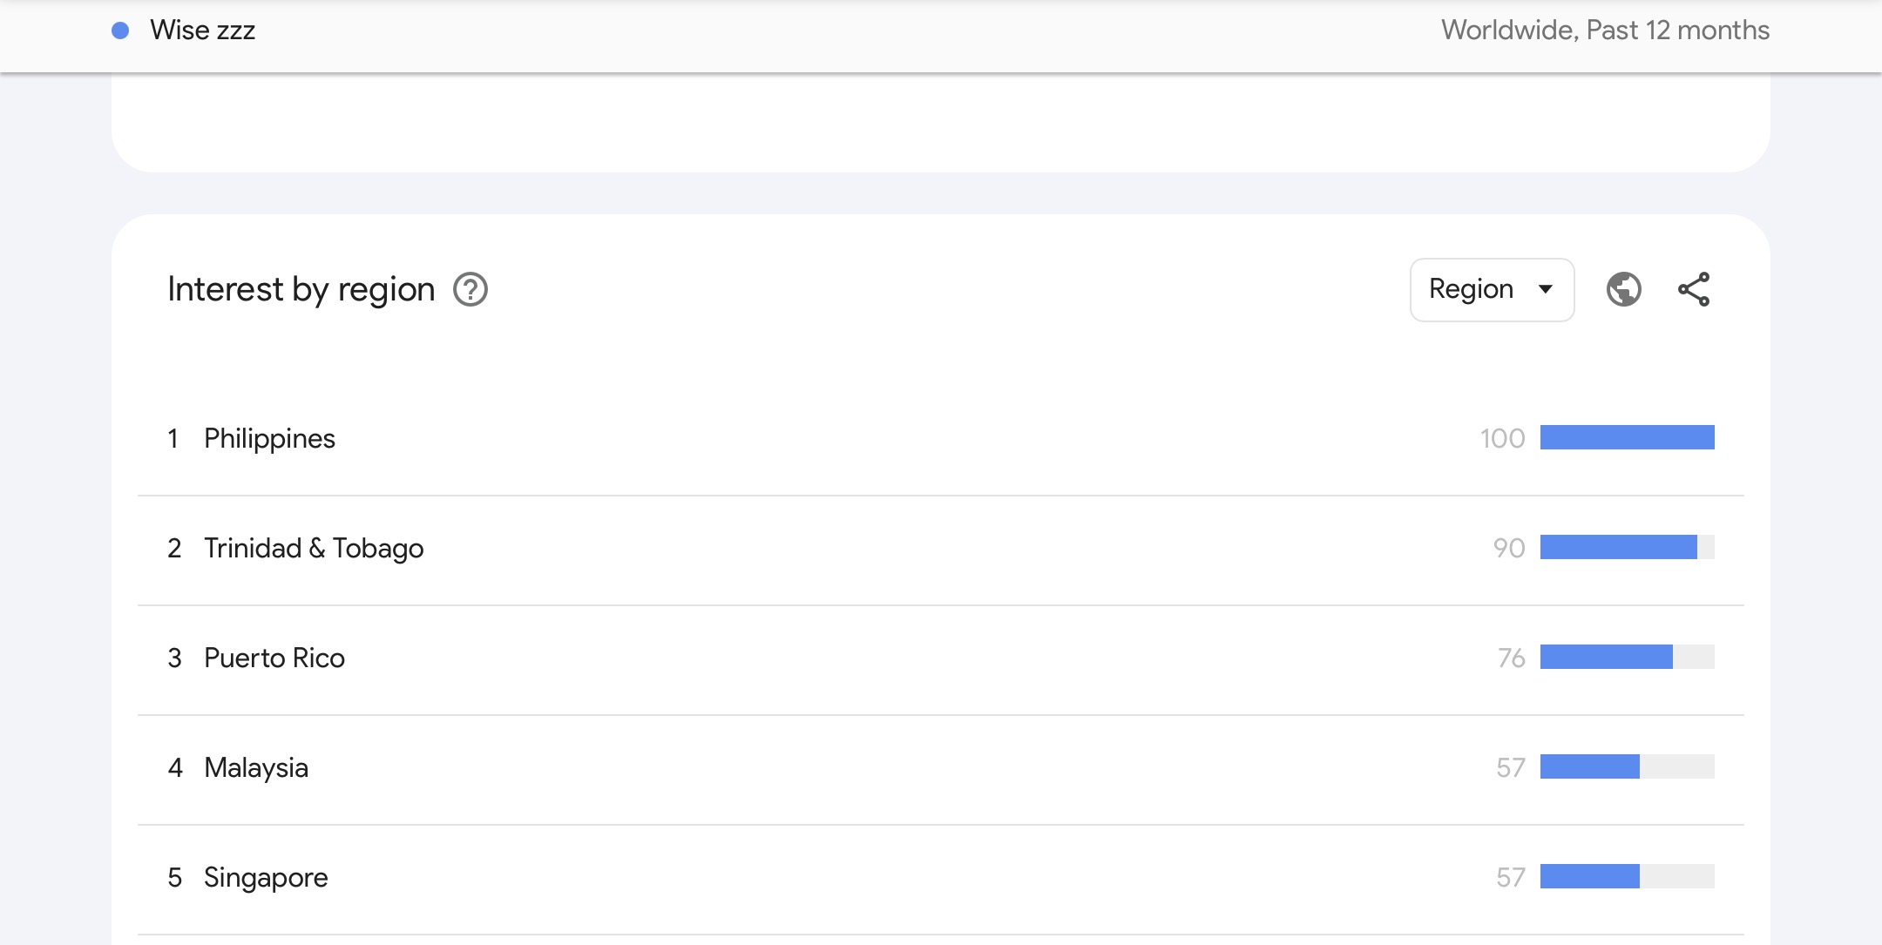Viewport: 1882px width, 945px height.
Task: Open the Interest by region help icon
Action: [470, 289]
